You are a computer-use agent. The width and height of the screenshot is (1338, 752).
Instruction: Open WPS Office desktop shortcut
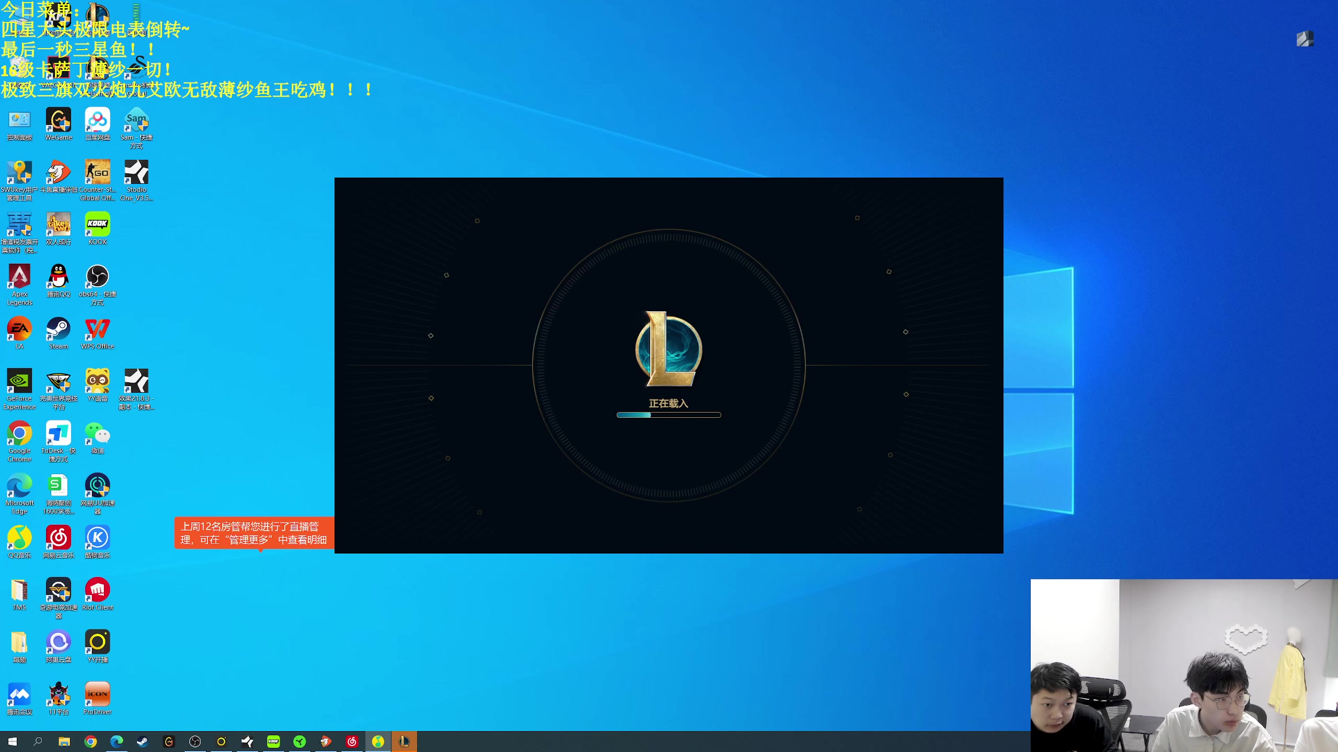(98, 333)
